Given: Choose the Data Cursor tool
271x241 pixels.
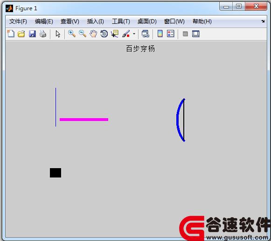Looking at the screenshot, I should [x=115, y=34].
